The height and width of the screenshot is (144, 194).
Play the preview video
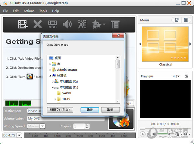point(143,134)
